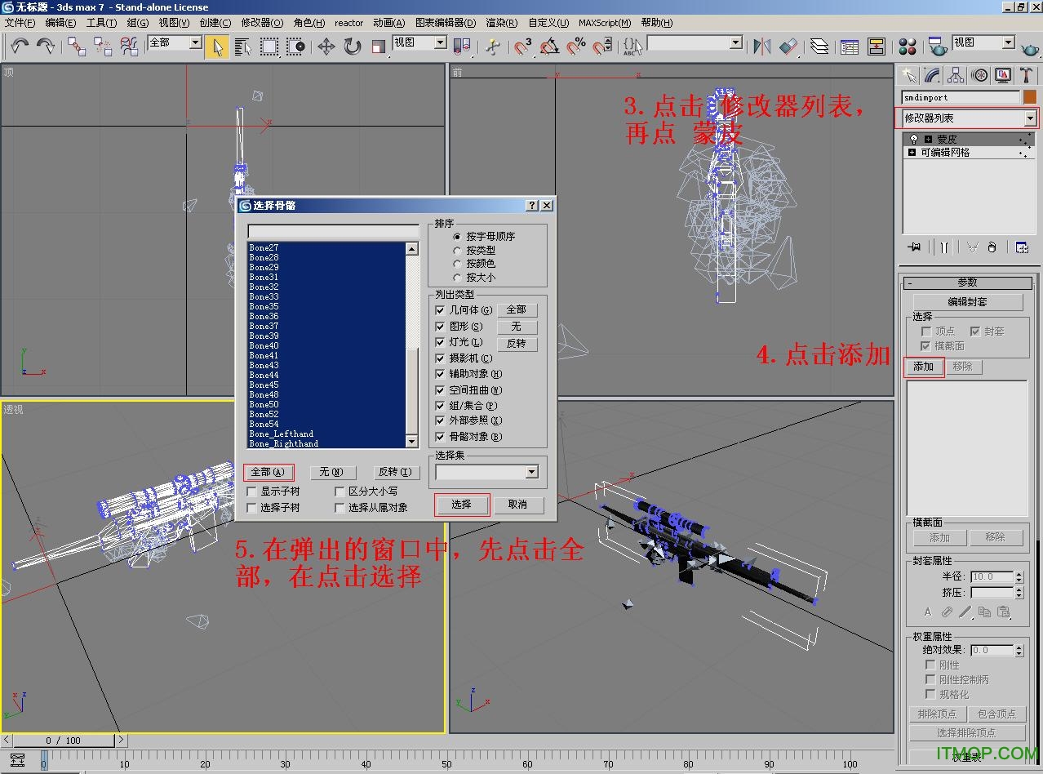Click the Mirror tool icon
Image resolution: width=1043 pixels, height=774 pixels.
tap(761, 47)
